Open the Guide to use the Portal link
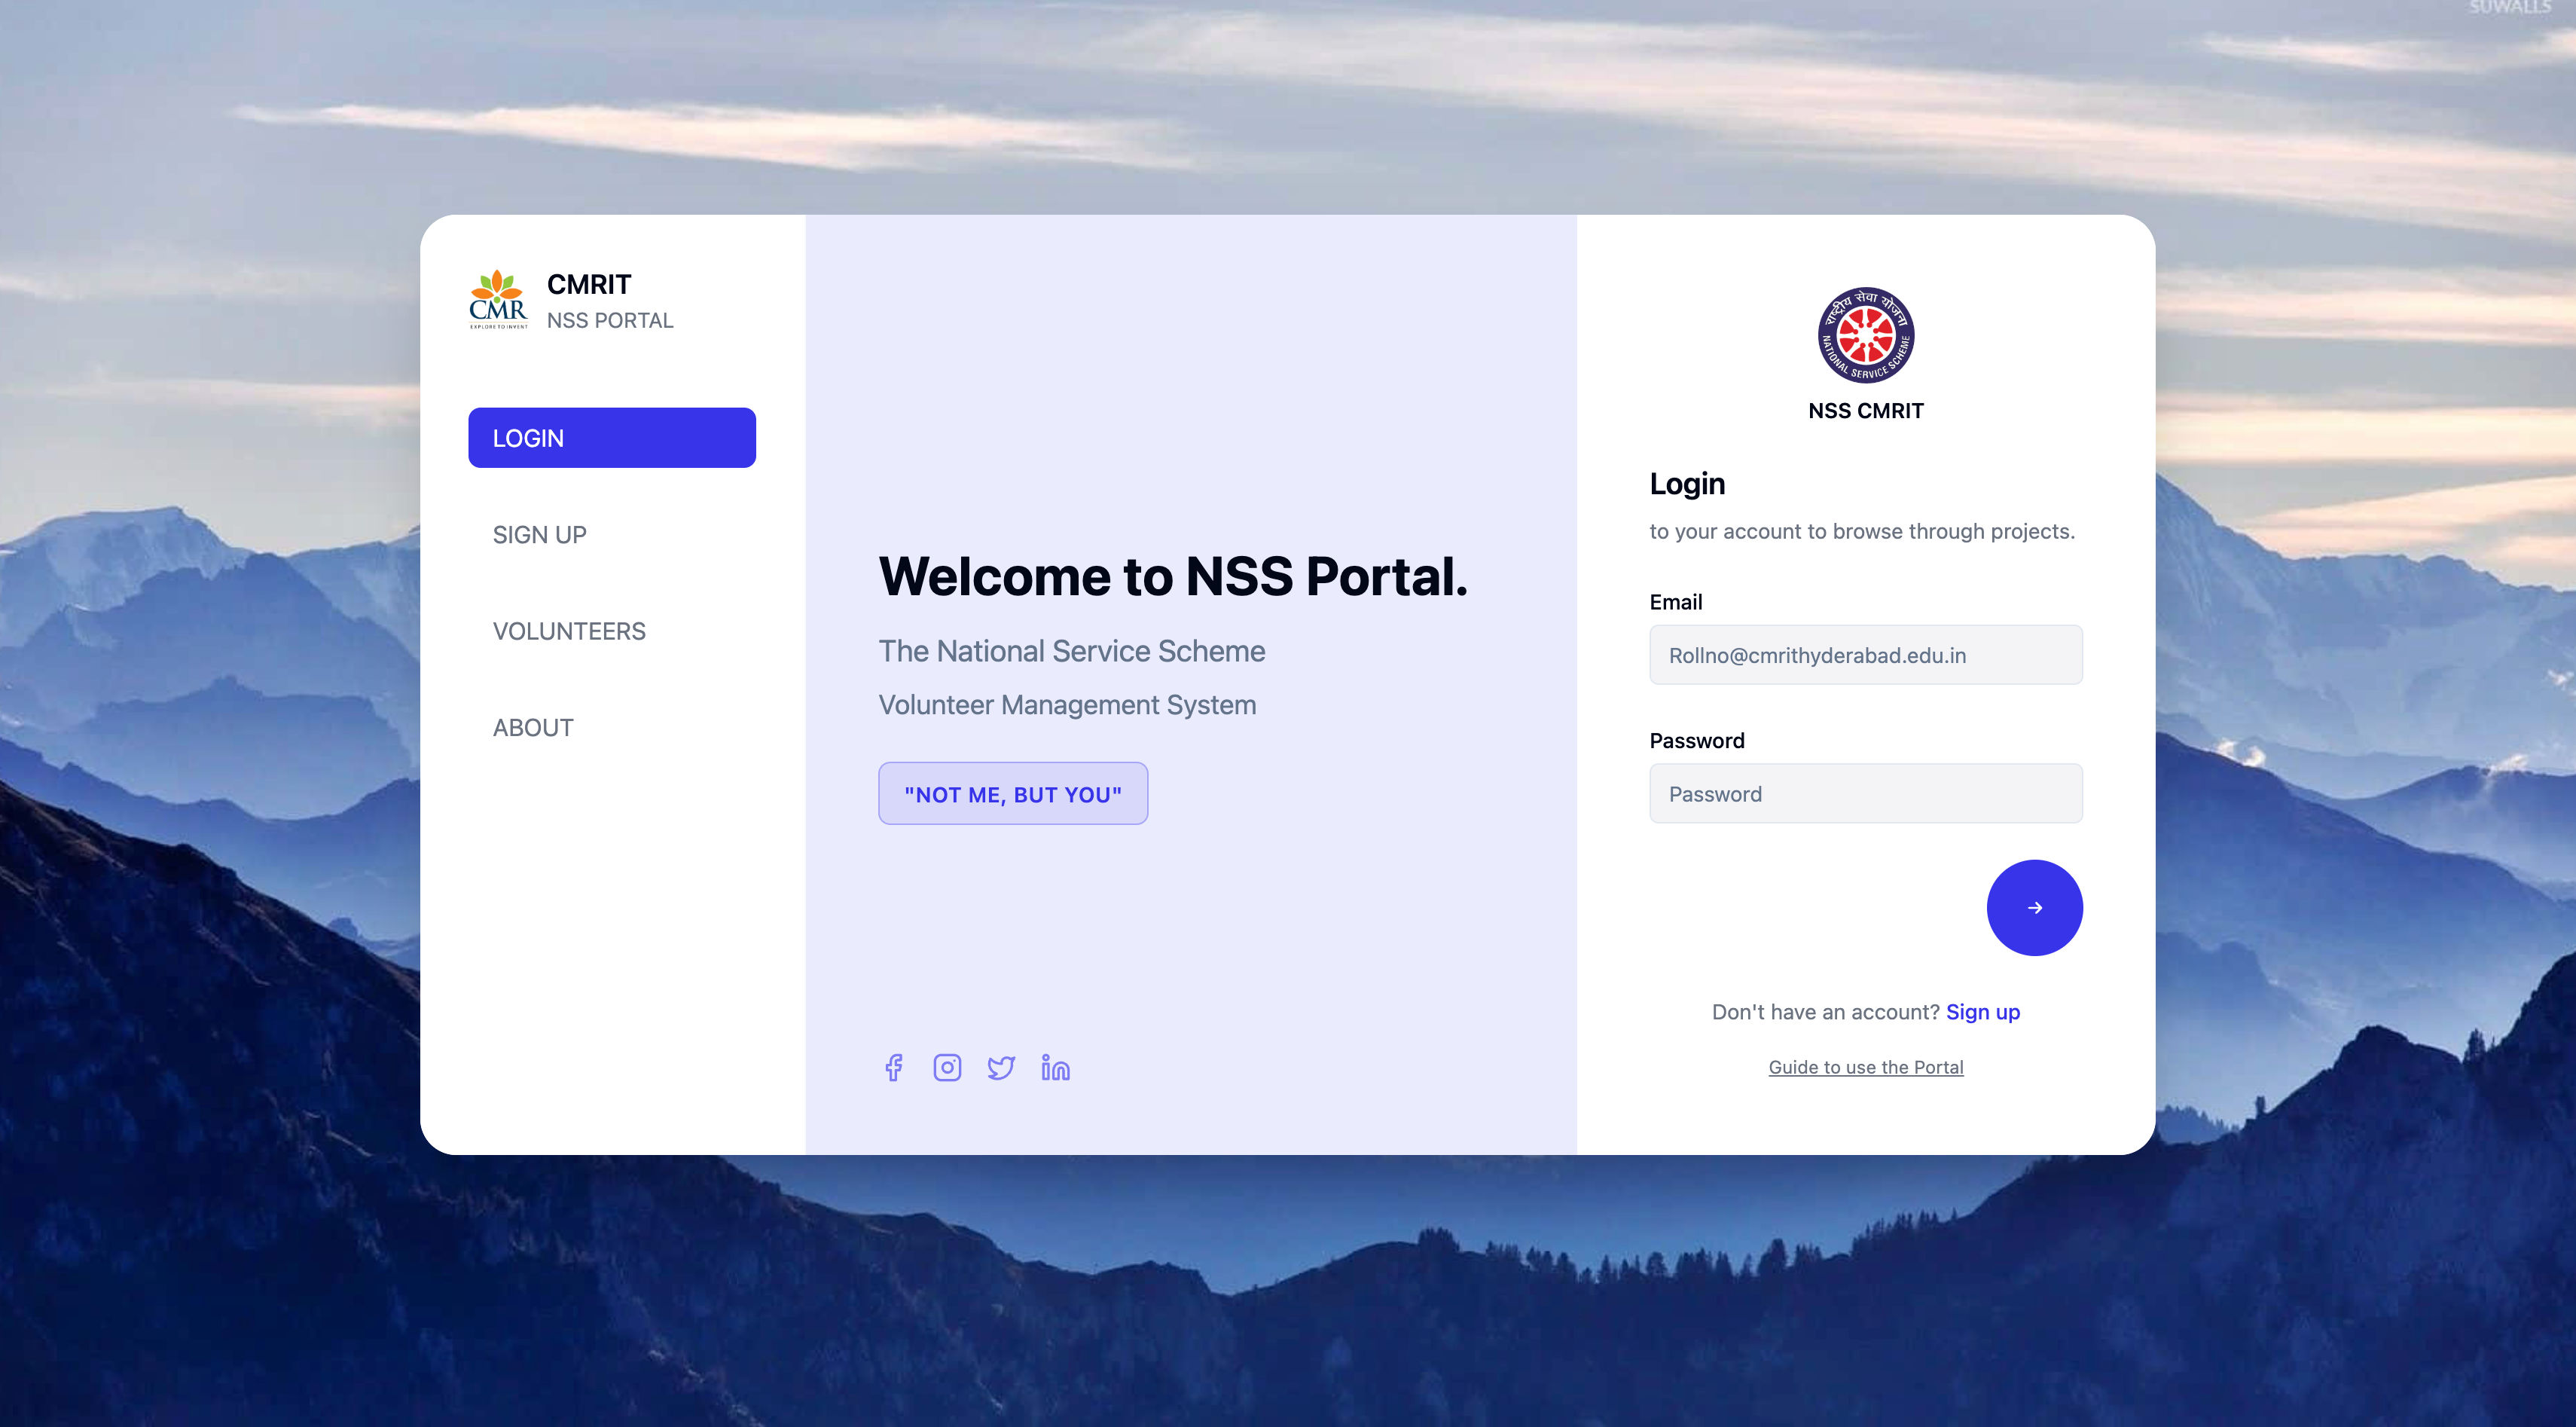Viewport: 2576px width, 1427px height. tap(1866, 1066)
